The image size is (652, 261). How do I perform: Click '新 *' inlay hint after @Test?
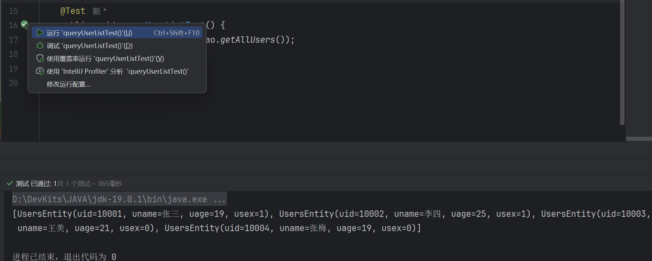tap(100, 11)
